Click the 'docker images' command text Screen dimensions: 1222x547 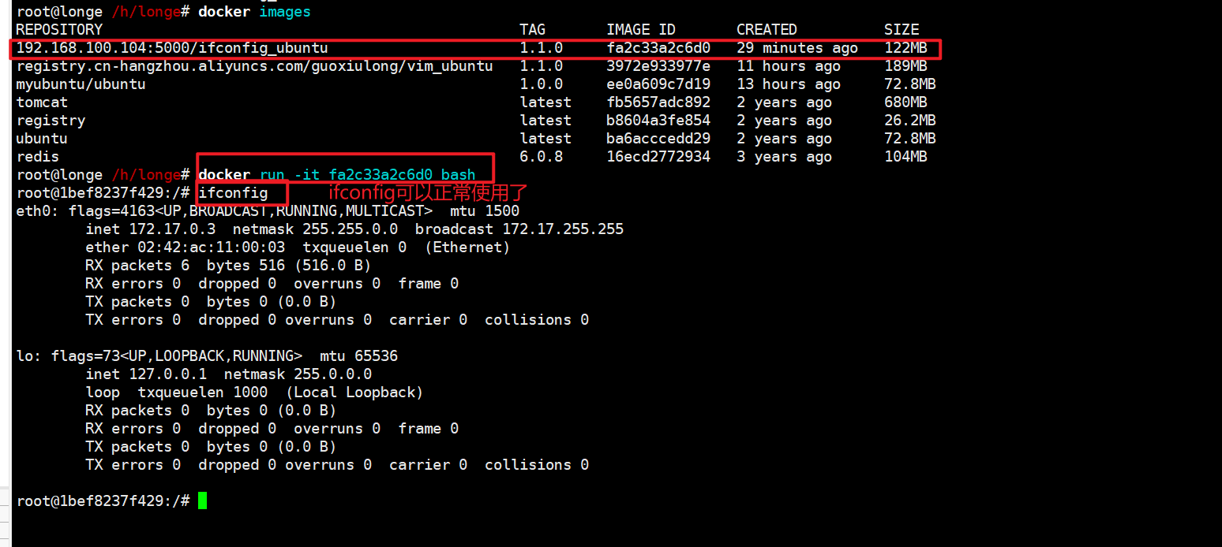tap(254, 12)
